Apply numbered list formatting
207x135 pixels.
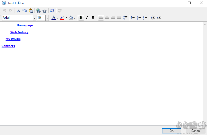click(139, 18)
